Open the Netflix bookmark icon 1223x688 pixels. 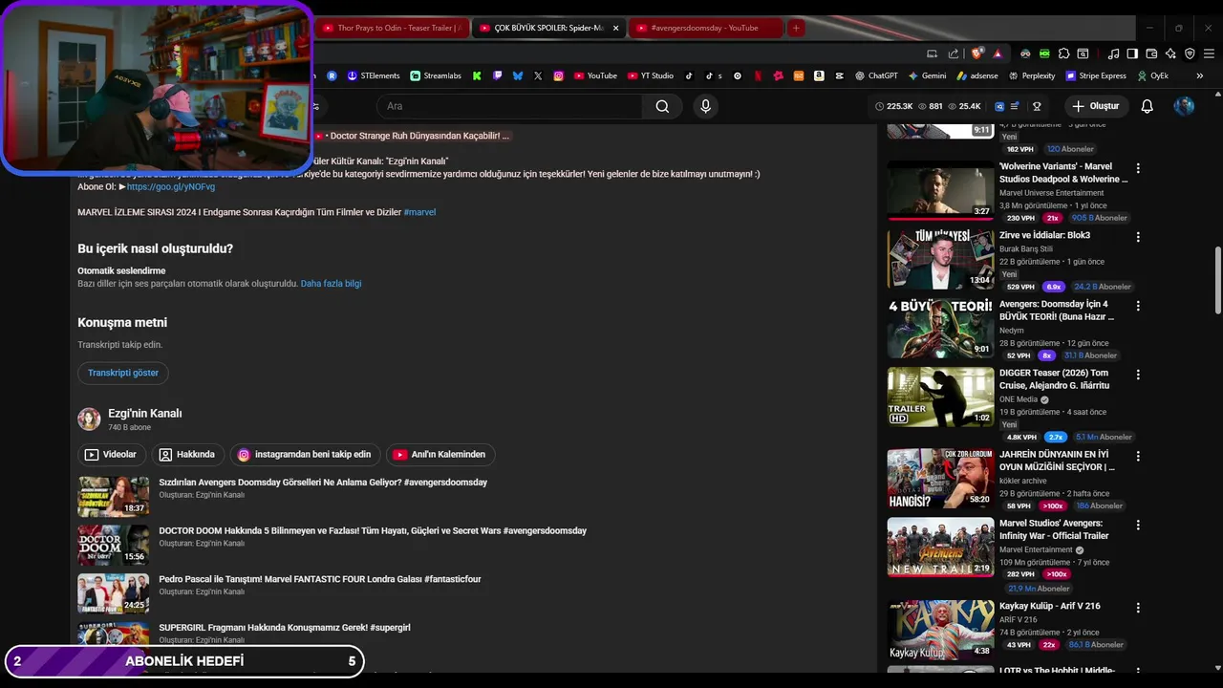coord(758,75)
